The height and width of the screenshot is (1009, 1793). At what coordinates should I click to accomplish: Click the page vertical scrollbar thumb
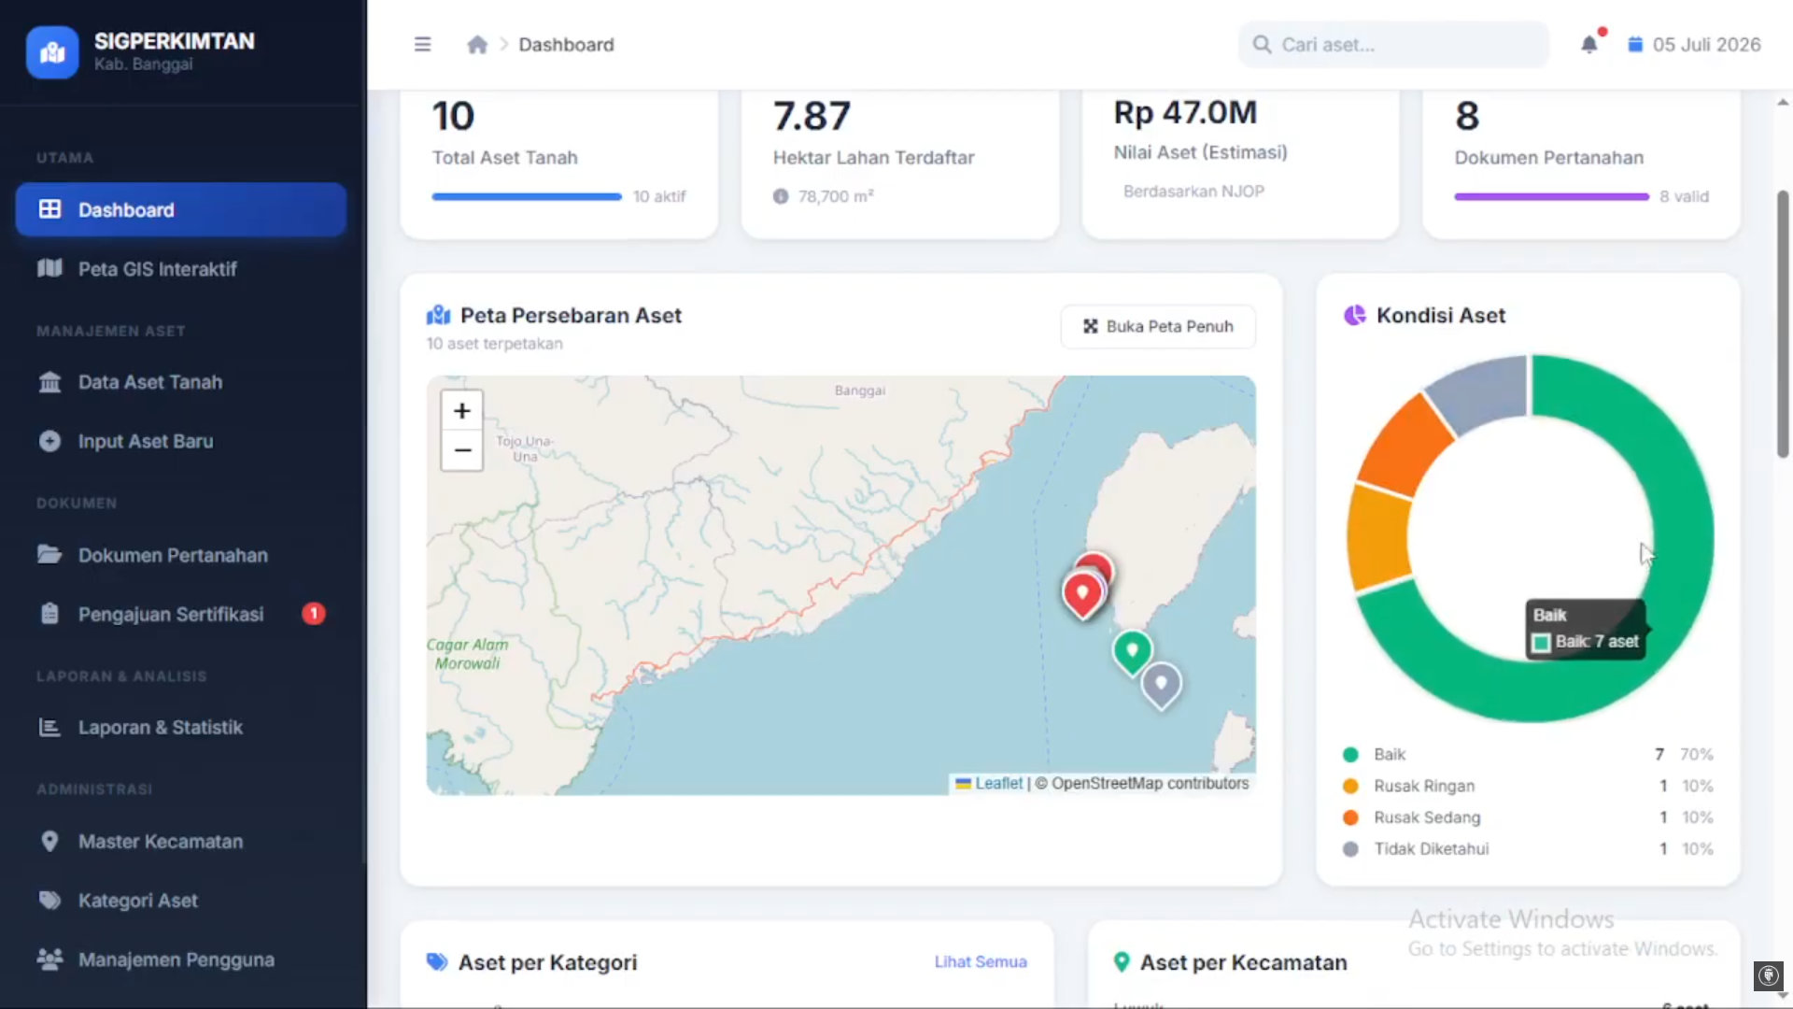click(1782, 324)
